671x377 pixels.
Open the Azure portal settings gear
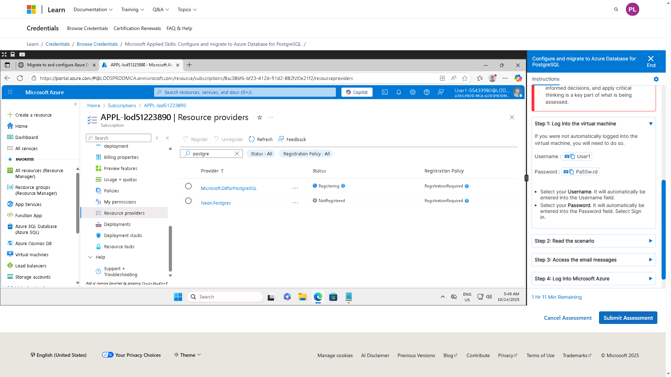tap(413, 92)
